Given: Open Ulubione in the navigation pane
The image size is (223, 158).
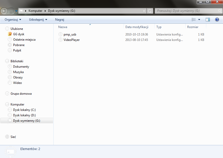Looking at the screenshot, I should tap(17, 29).
